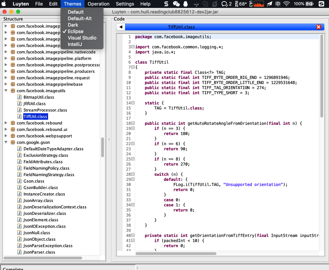The image size is (329, 270).
Task: Click the JsonArray.class file icon
Action: pos(19,200)
